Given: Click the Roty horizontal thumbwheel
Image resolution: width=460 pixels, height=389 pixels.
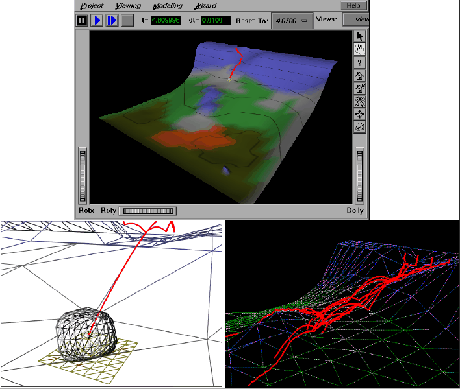Looking at the screenshot, I should click(x=148, y=211).
